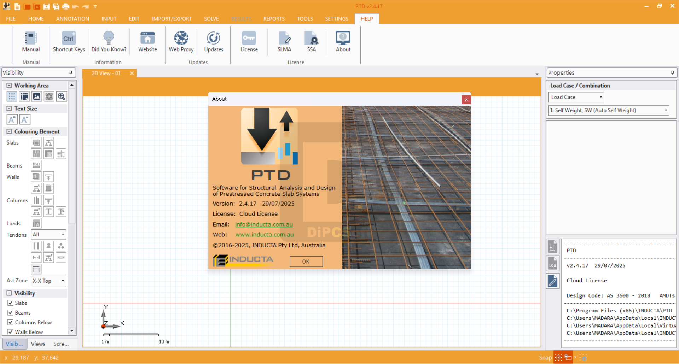This screenshot has width=679, height=364.
Task: Open the Website icon in ribbon
Action: [147, 42]
